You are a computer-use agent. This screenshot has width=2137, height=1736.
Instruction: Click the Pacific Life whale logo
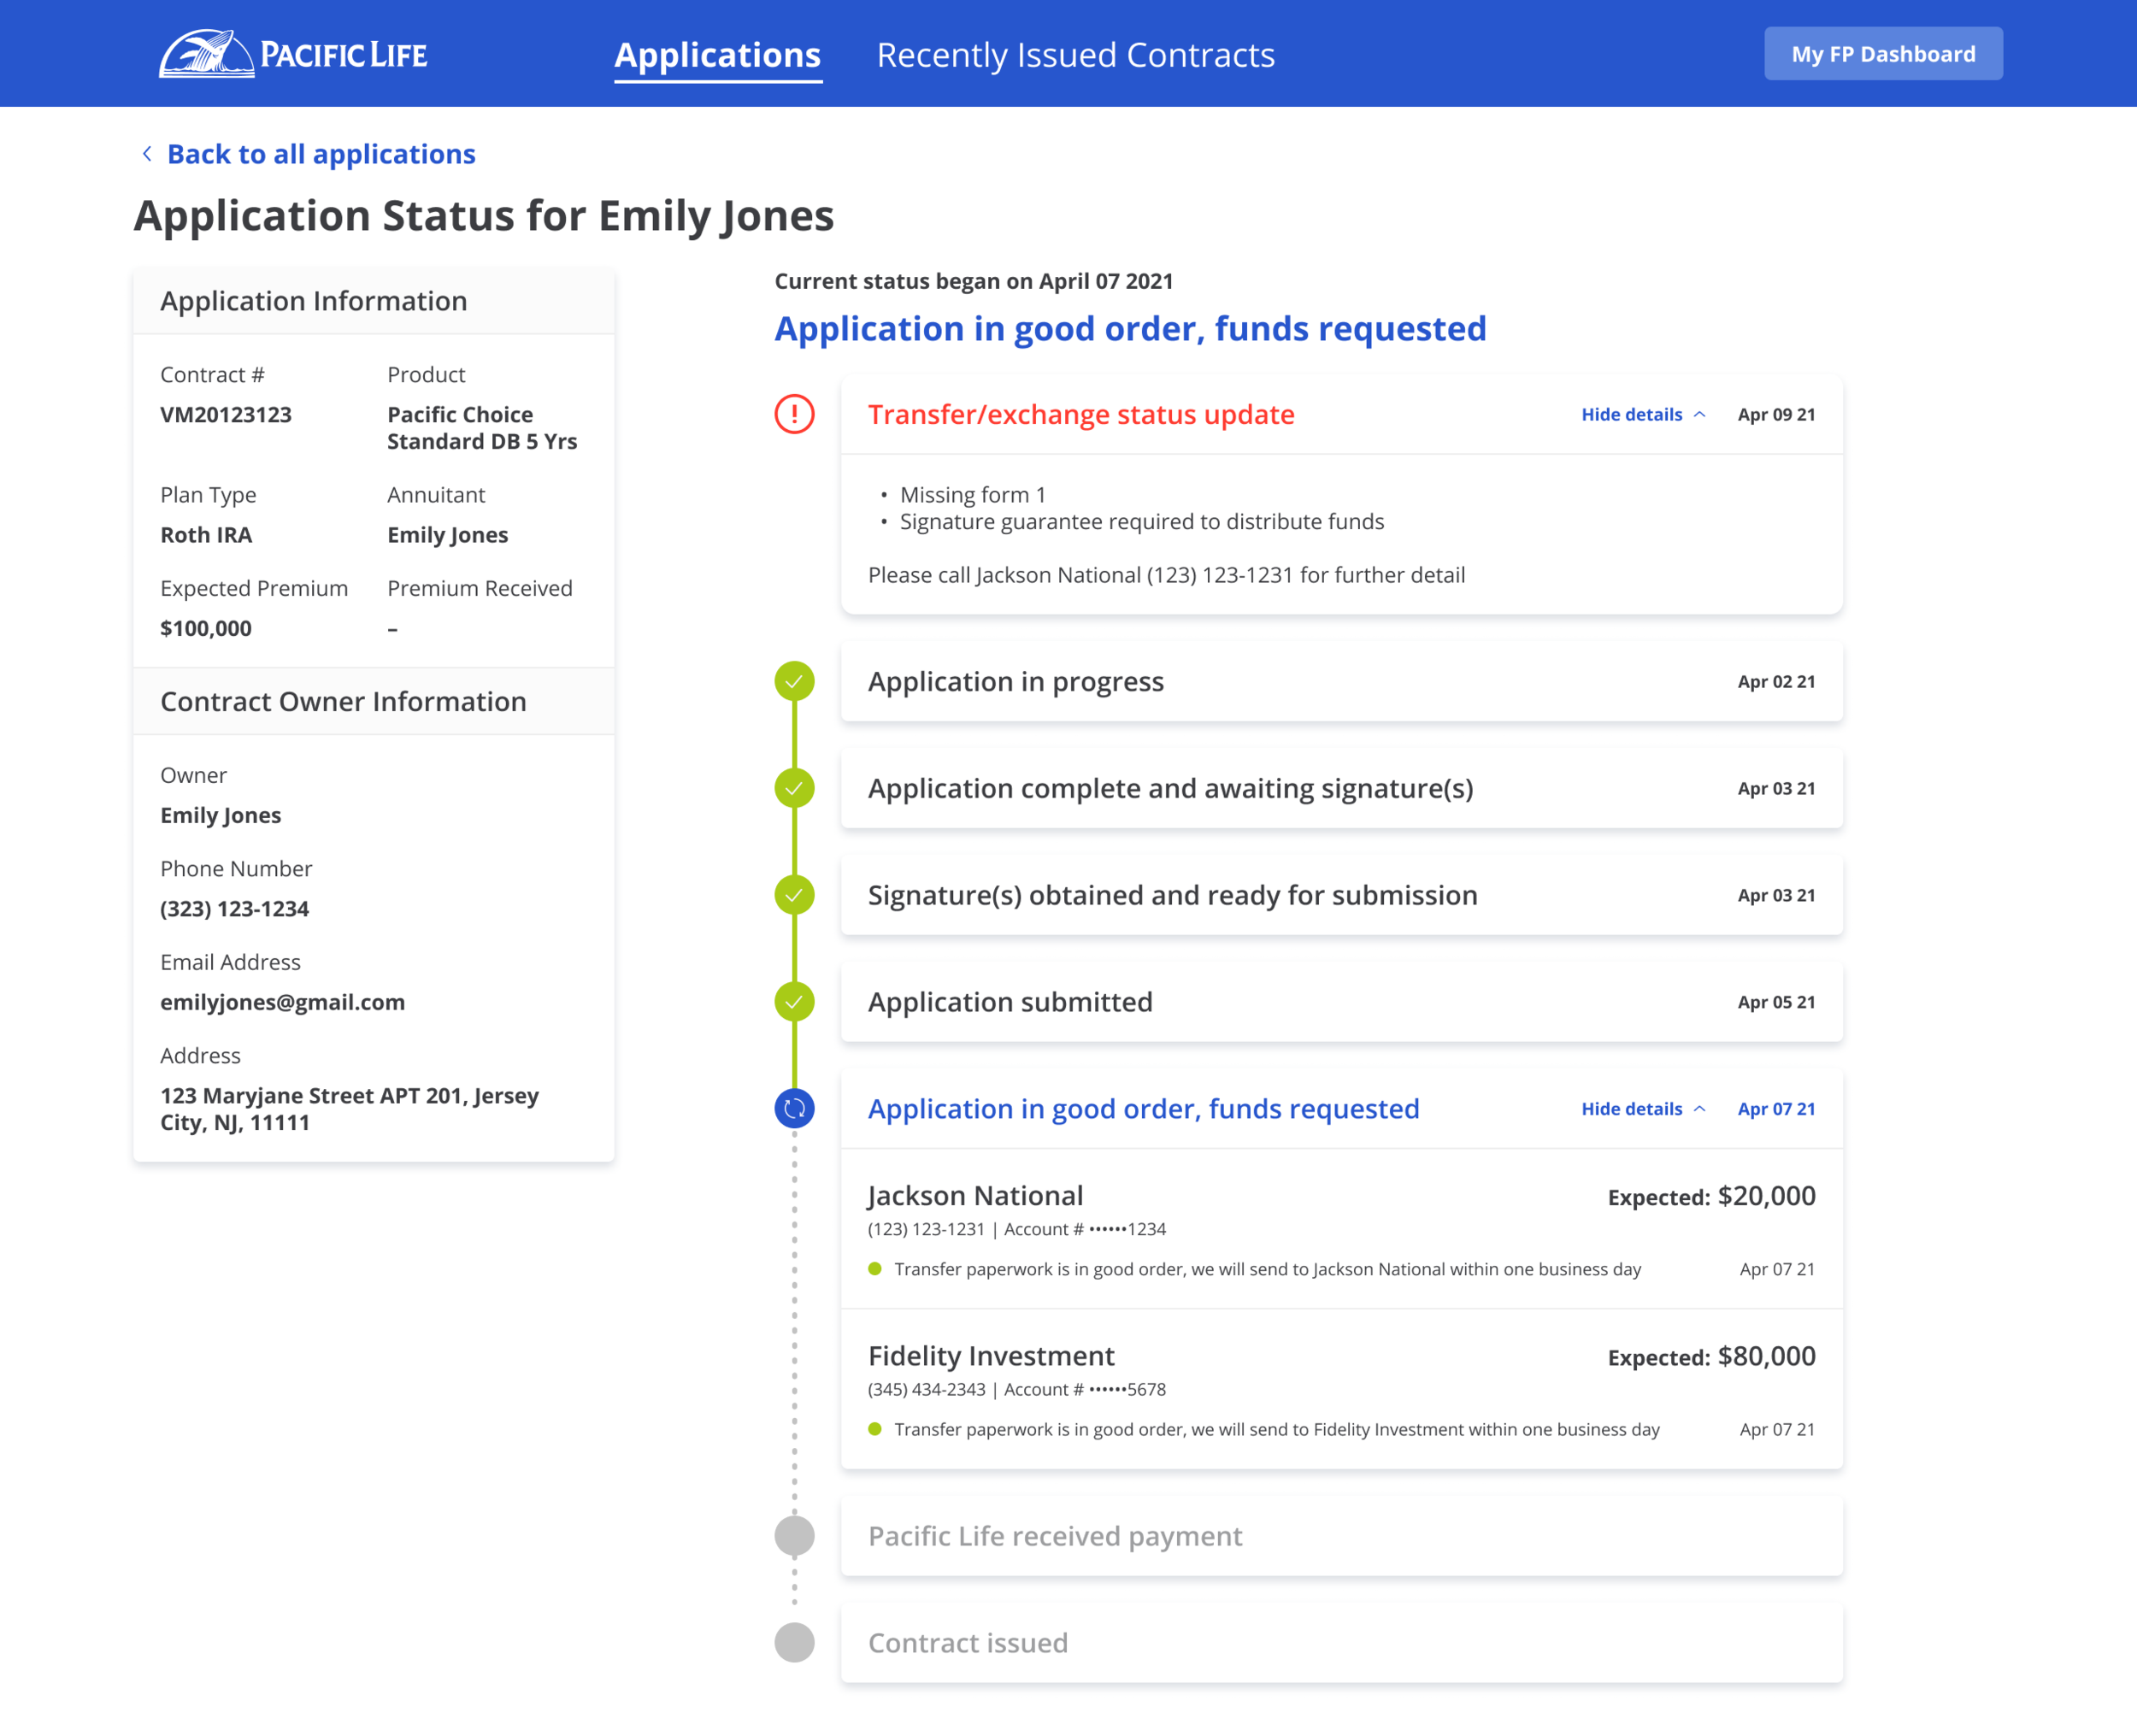pos(206,54)
